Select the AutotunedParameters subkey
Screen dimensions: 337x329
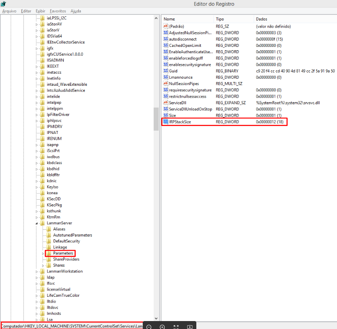click(x=73, y=235)
